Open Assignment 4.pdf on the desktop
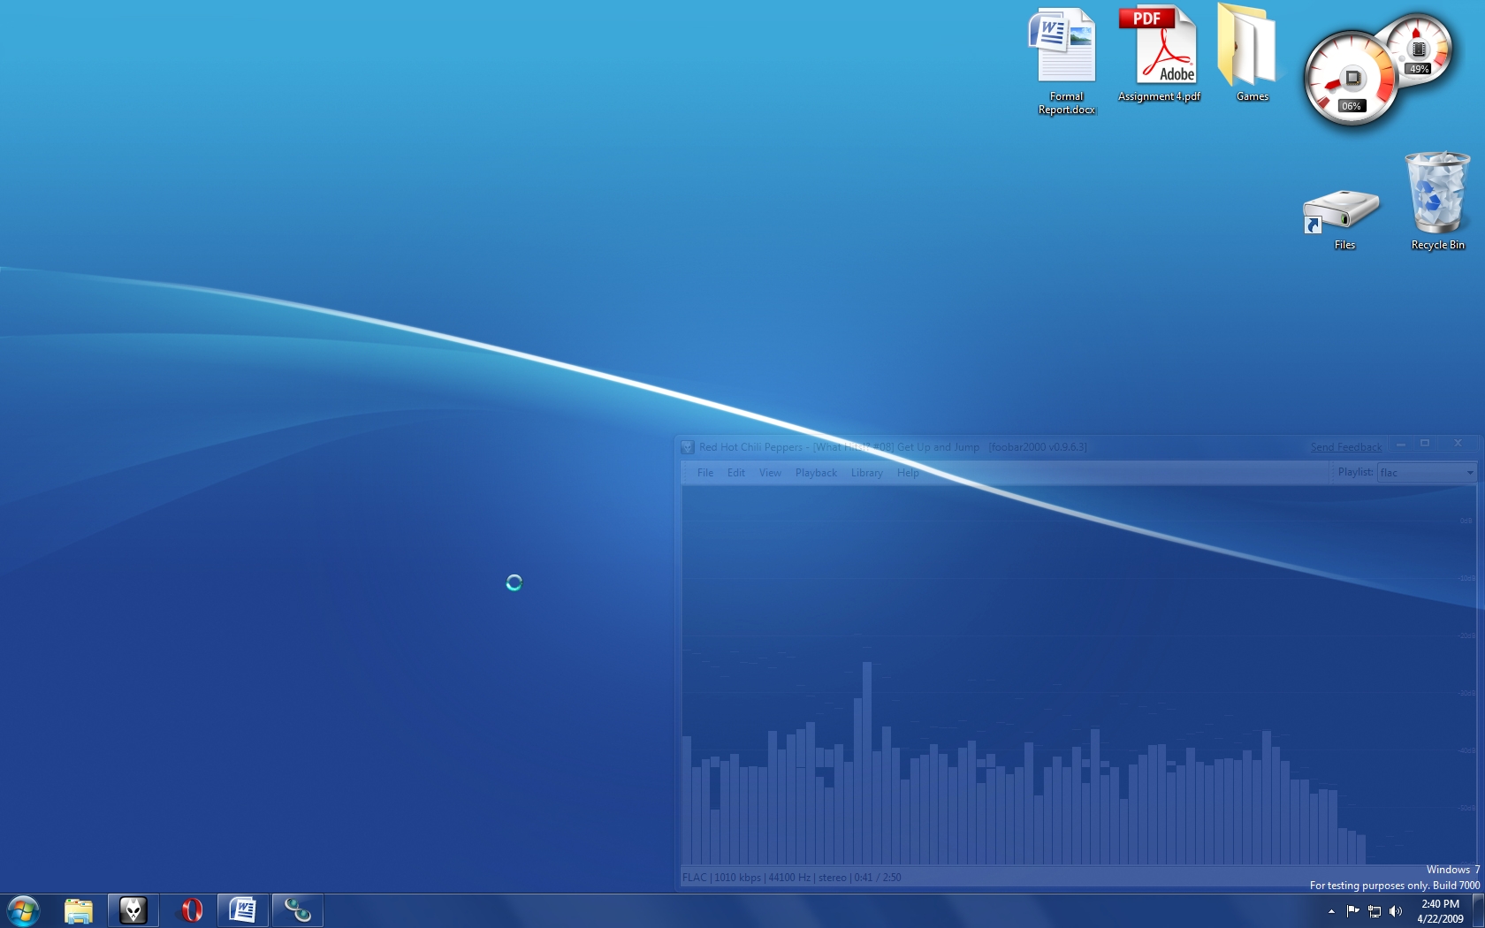Viewport: 1485px width, 928px height. coord(1159,55)
